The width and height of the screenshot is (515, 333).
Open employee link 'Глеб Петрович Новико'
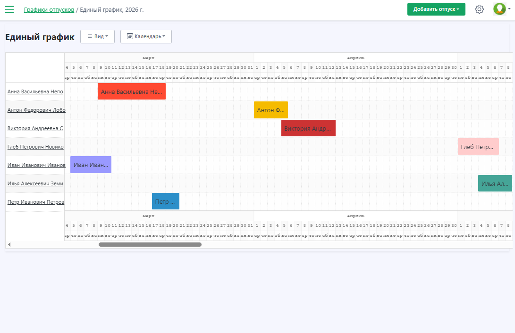coord(35,147)
